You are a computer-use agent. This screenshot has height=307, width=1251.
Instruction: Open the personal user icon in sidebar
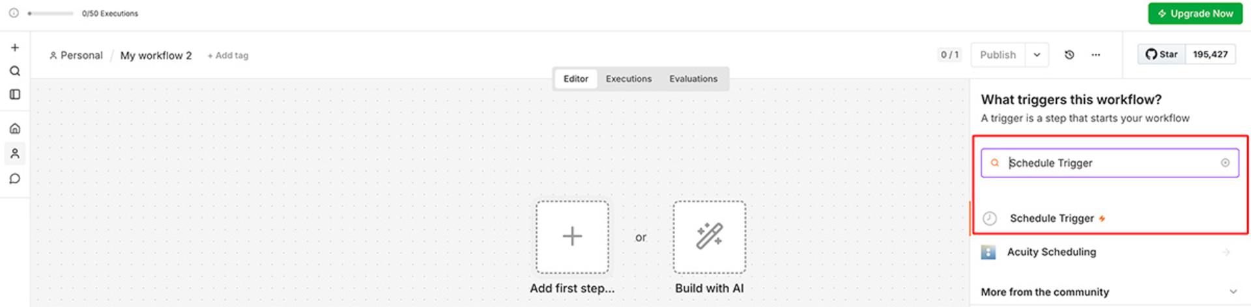[x=14, y=153]
